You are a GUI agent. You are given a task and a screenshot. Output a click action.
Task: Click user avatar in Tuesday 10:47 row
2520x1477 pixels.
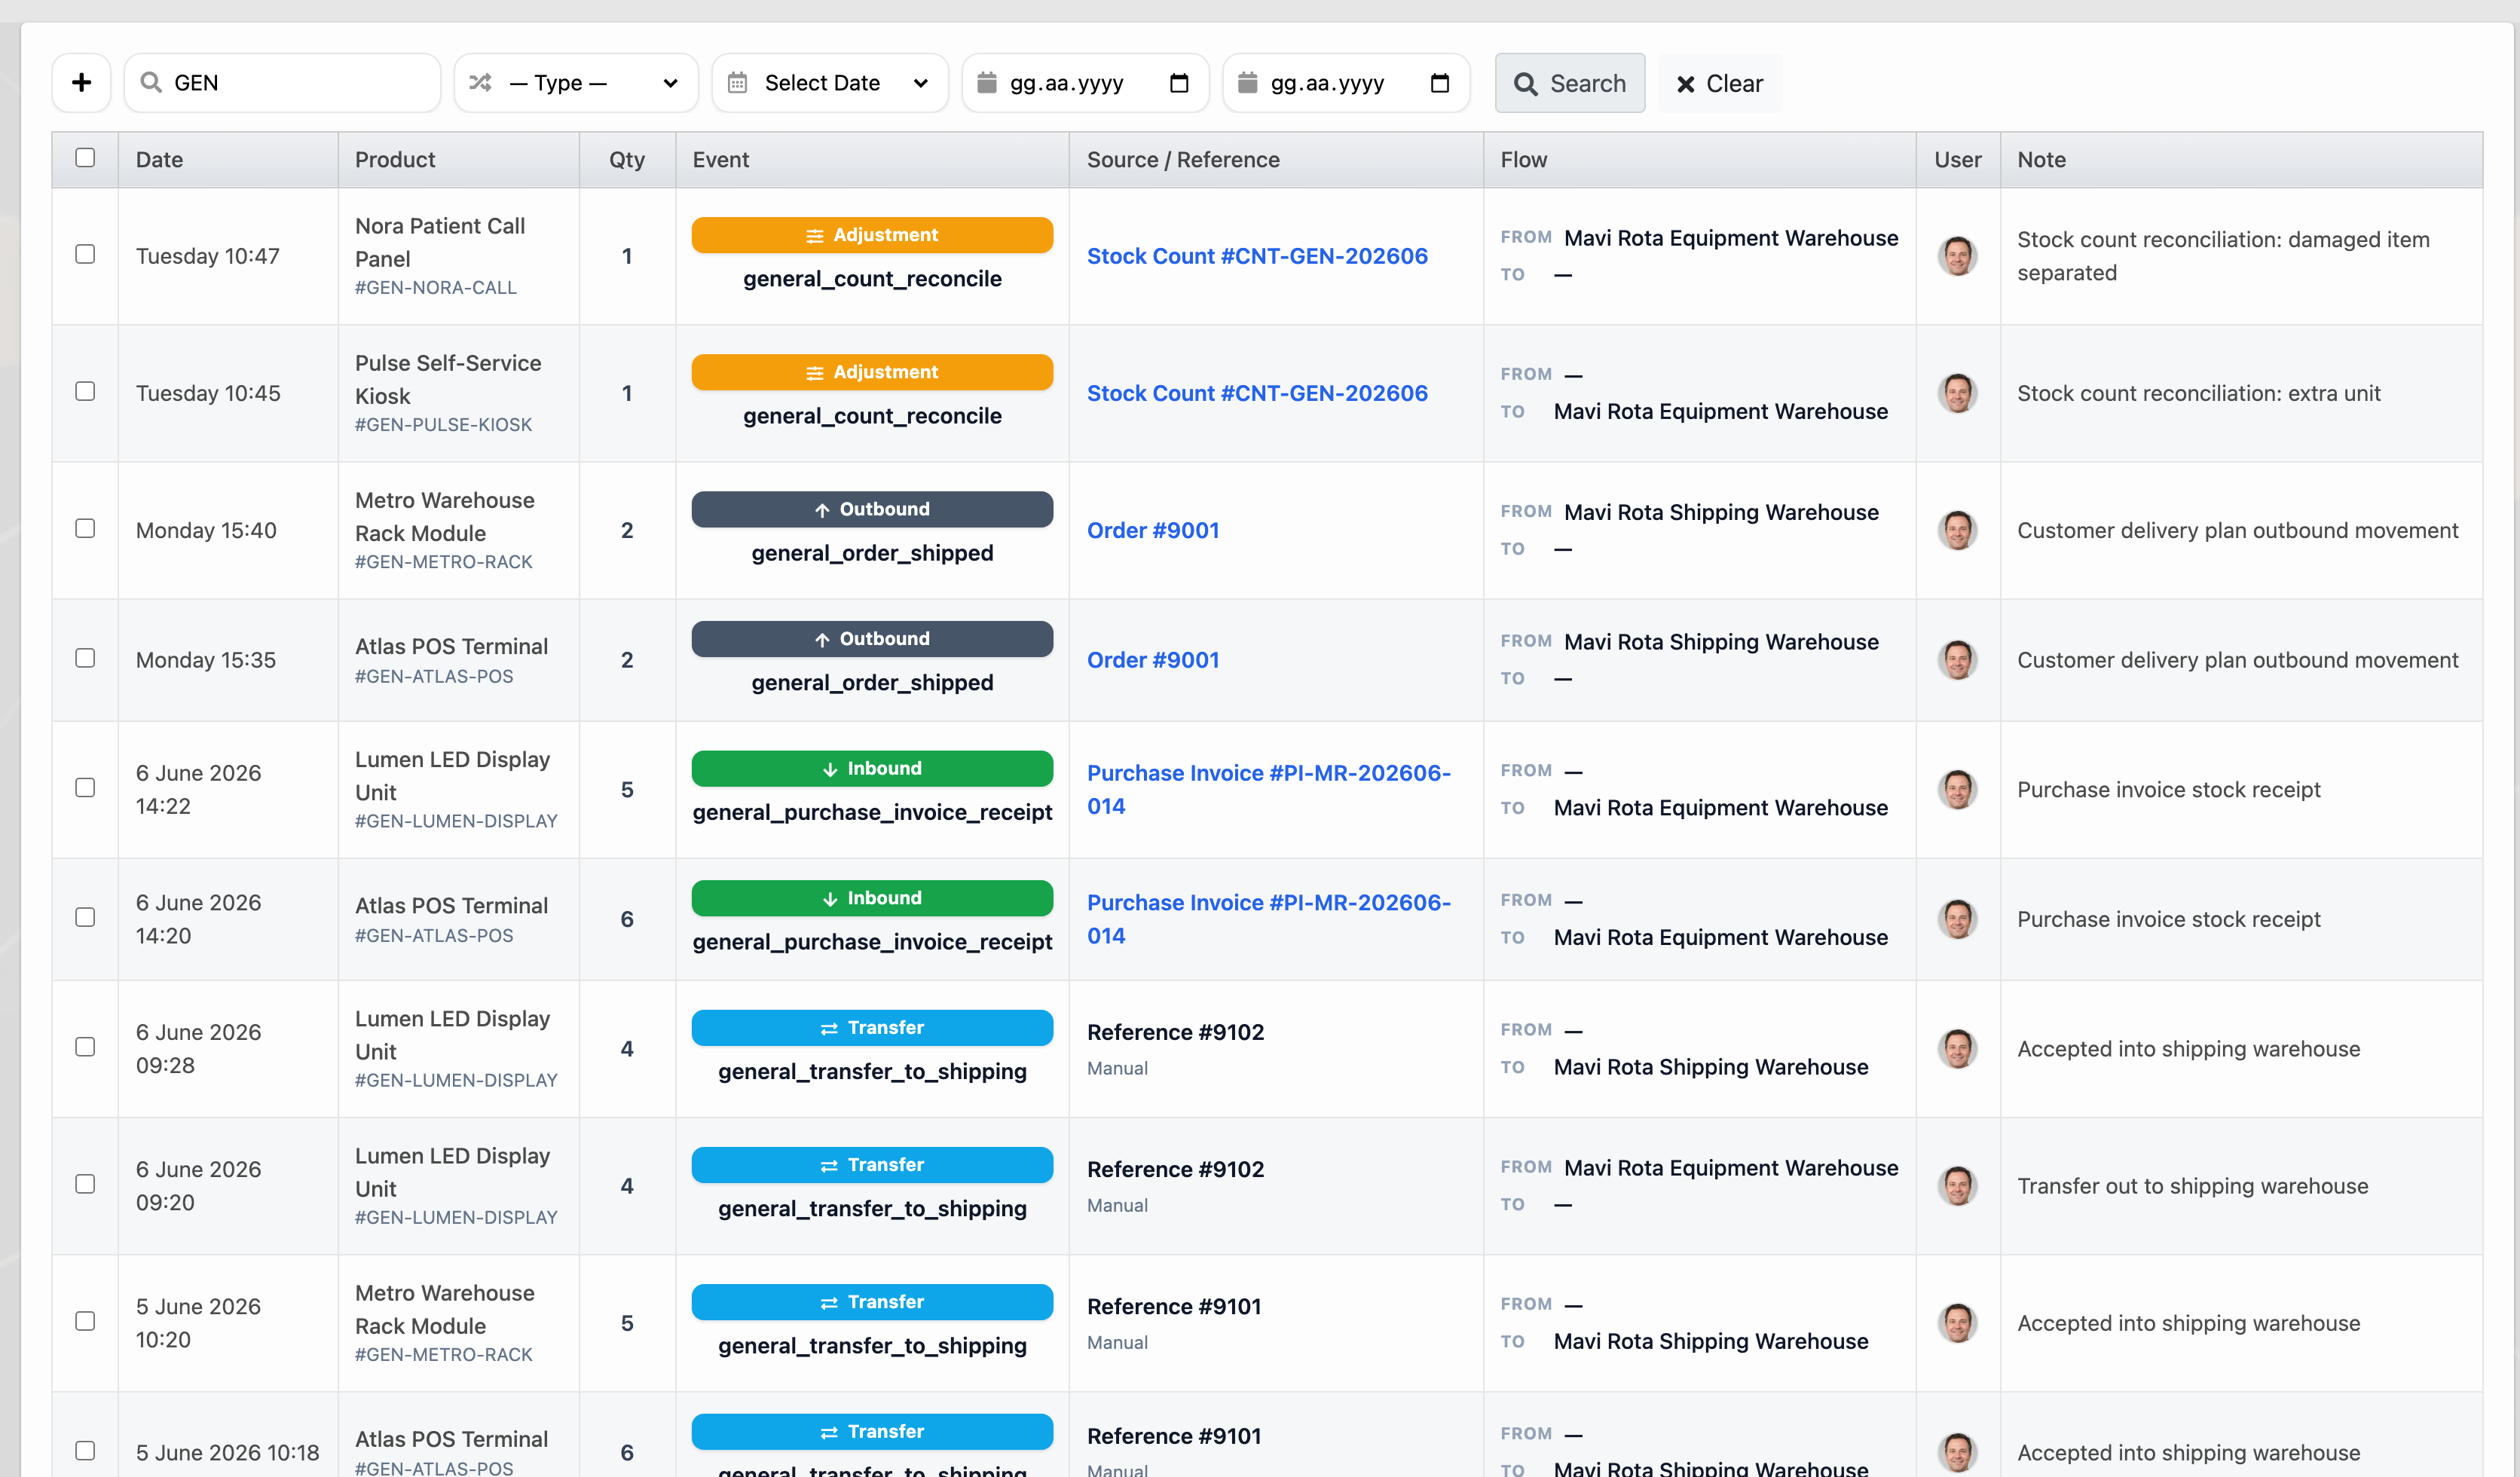(1957, 256)
